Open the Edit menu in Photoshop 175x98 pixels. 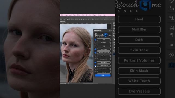62,15
